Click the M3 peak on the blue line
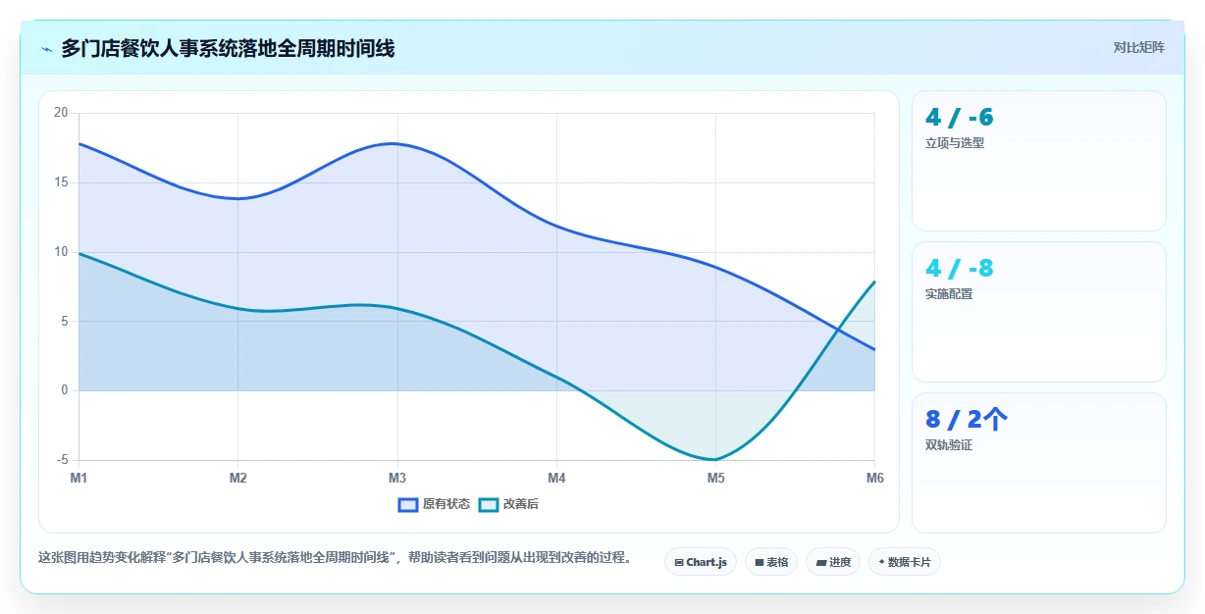The image size is (1205, 614). coord(396,143)
